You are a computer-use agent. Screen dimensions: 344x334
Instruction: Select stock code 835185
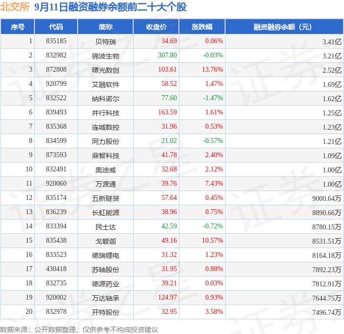[56, 41]
